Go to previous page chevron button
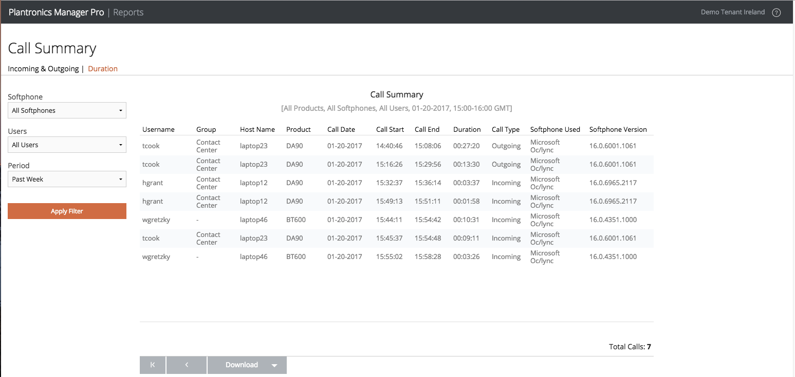Viewport: 795px width, 377px height. (187, 365)
